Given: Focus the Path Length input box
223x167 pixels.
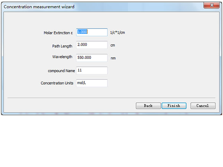Looking at the screenshot, I should click(92, 45).
